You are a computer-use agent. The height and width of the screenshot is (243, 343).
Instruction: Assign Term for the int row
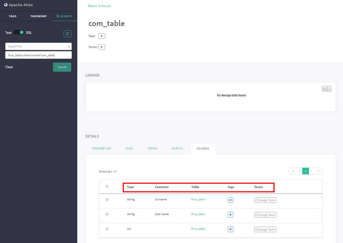point(265,229)
